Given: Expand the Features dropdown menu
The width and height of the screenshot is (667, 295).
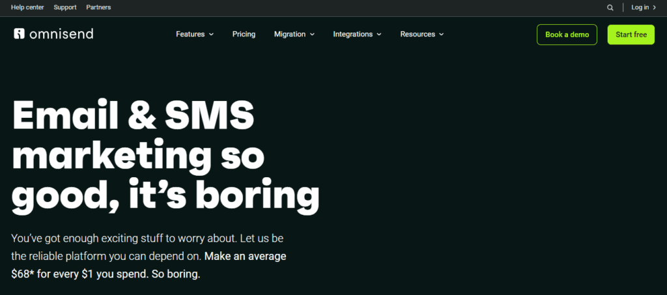Looking at the screenshot, I should tap(195, 35).
